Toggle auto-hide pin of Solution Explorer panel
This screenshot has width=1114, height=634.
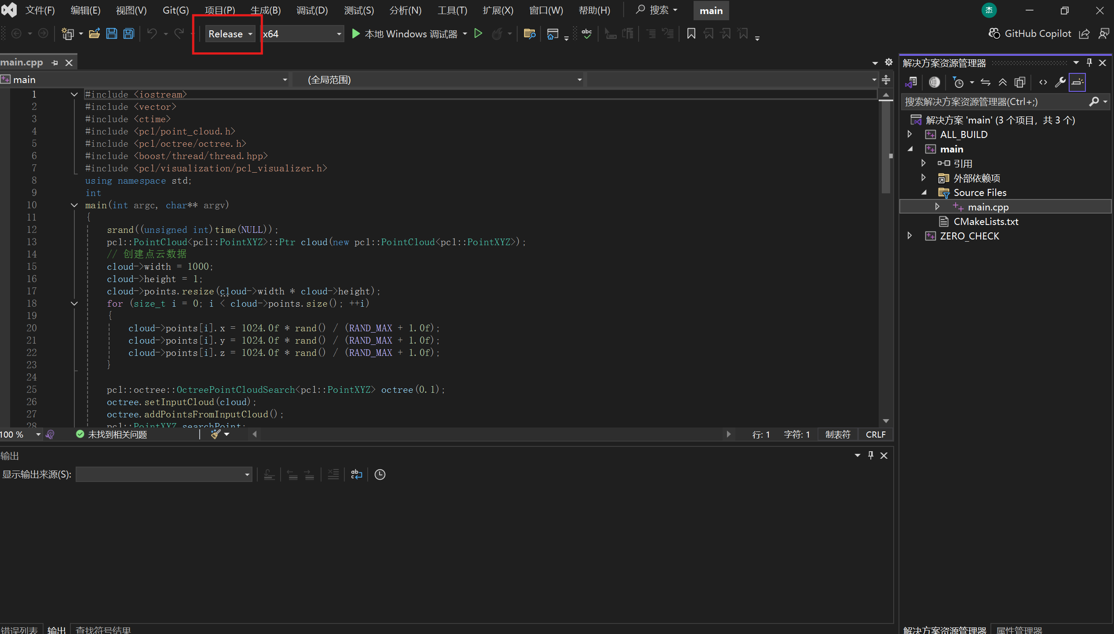pyautogui.click(x=1089, y=63)
